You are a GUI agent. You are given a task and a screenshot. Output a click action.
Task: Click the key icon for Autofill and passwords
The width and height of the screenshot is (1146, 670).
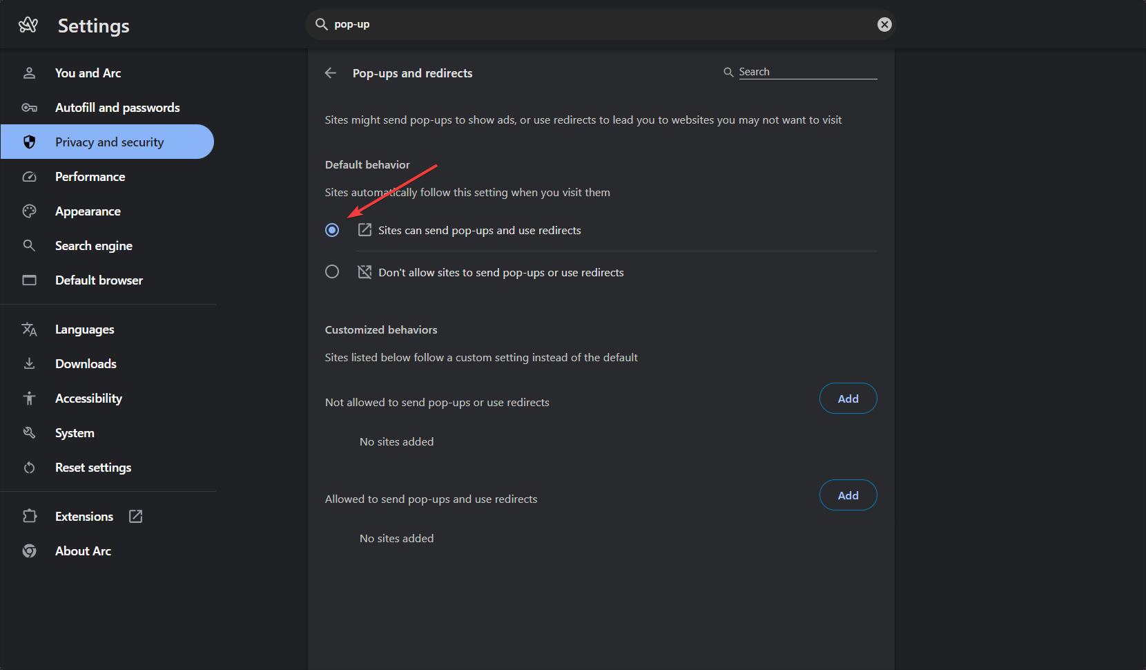coord(29,107)
